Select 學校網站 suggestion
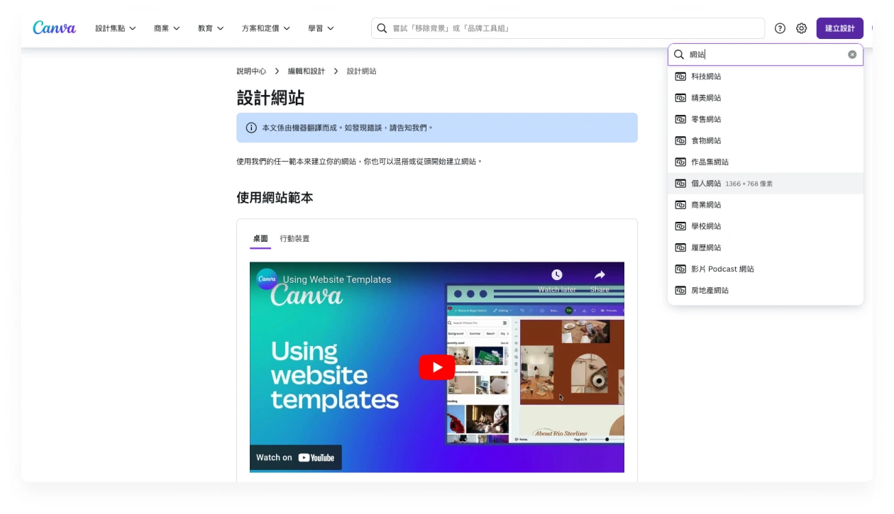 [x=766, y=226]
